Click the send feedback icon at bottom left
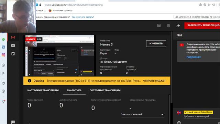Screen dimensions: 220x124 pyautogui.click(x=13, y=122)
